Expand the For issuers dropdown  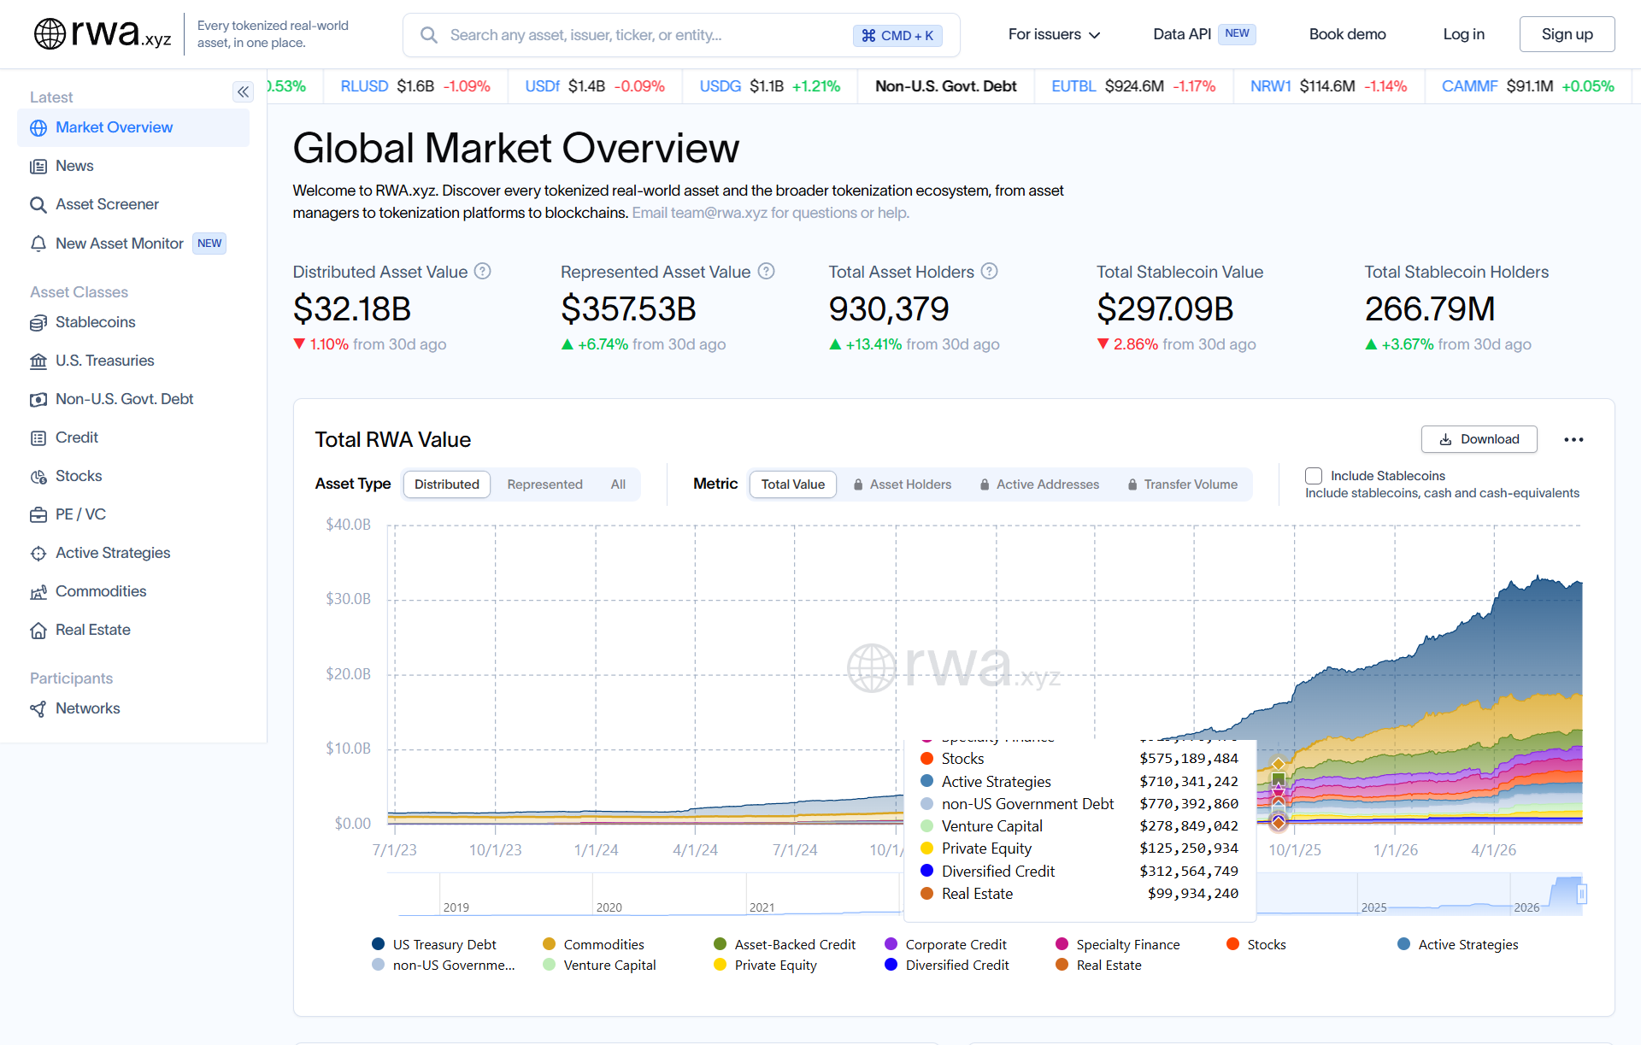(x=1054, y=35)
